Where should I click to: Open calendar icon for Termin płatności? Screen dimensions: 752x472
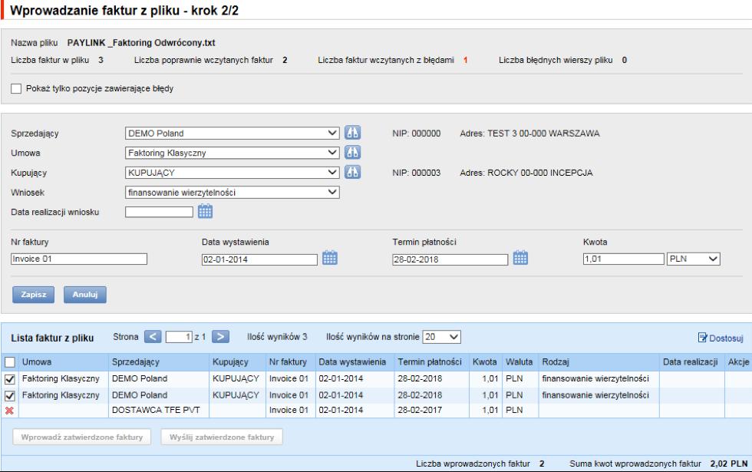520,258
